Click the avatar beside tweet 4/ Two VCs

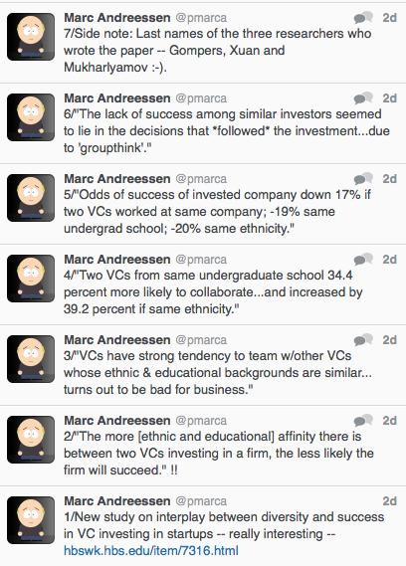click(31, 279)
